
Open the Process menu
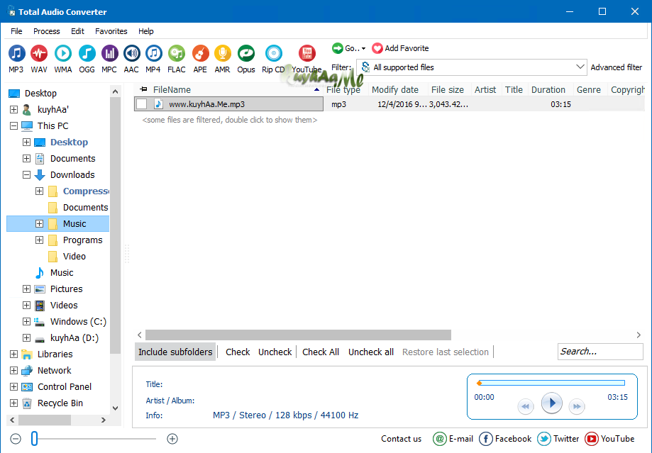pos(47,31)
